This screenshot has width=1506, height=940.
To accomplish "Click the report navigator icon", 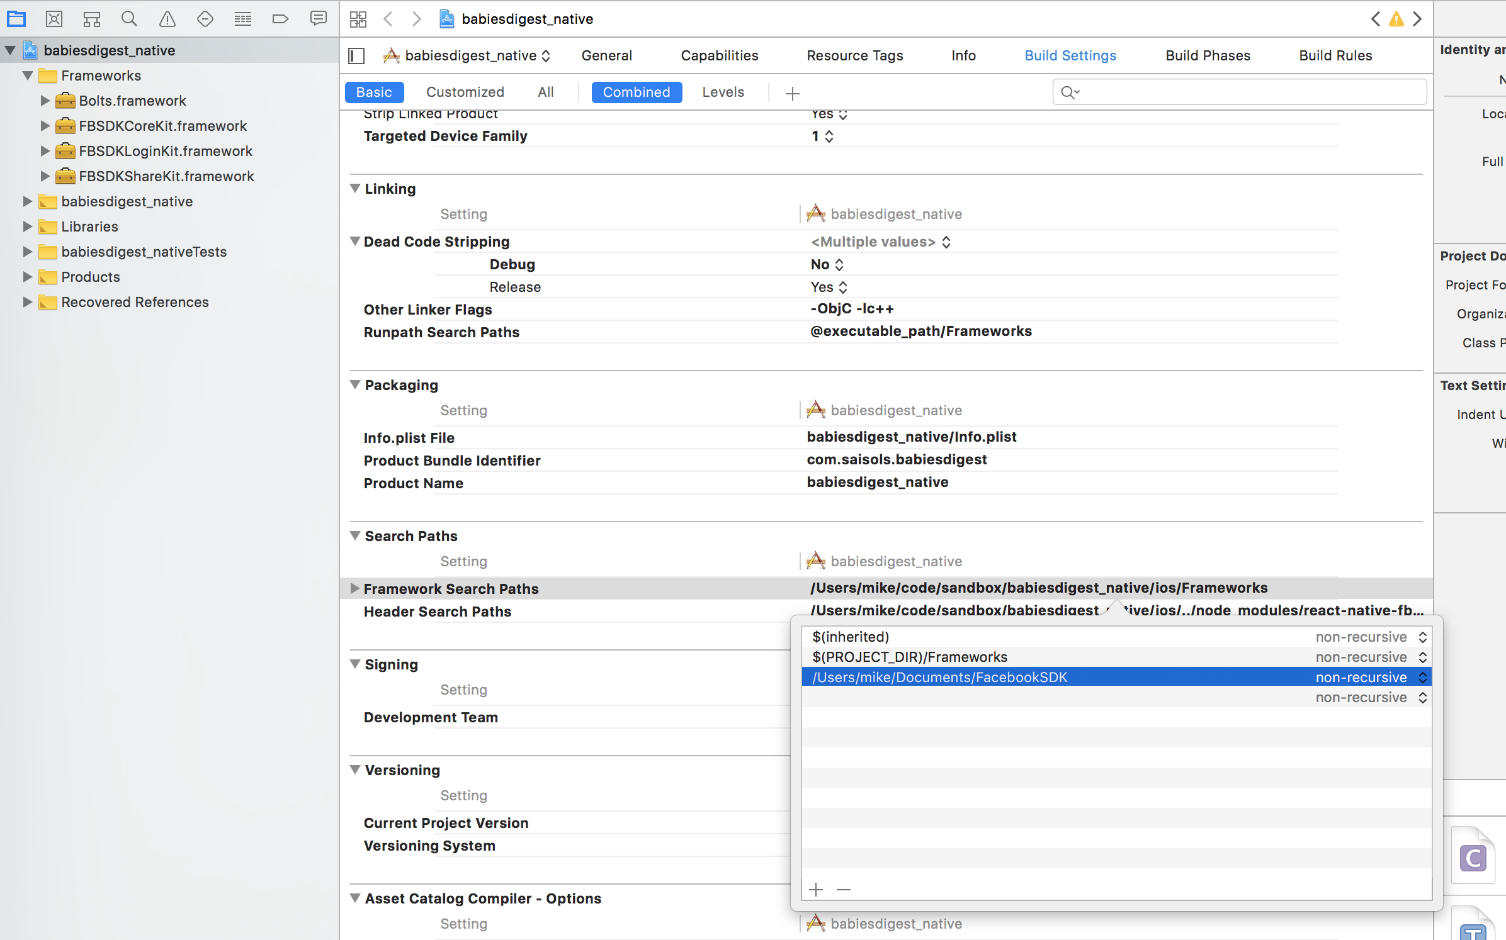I will tap(317, 18).
